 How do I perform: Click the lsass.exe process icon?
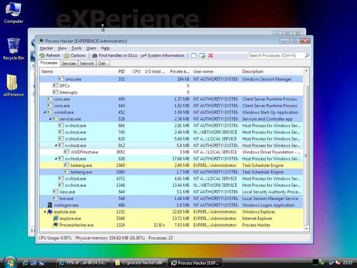pyautogui.click(x=55, y=192)
